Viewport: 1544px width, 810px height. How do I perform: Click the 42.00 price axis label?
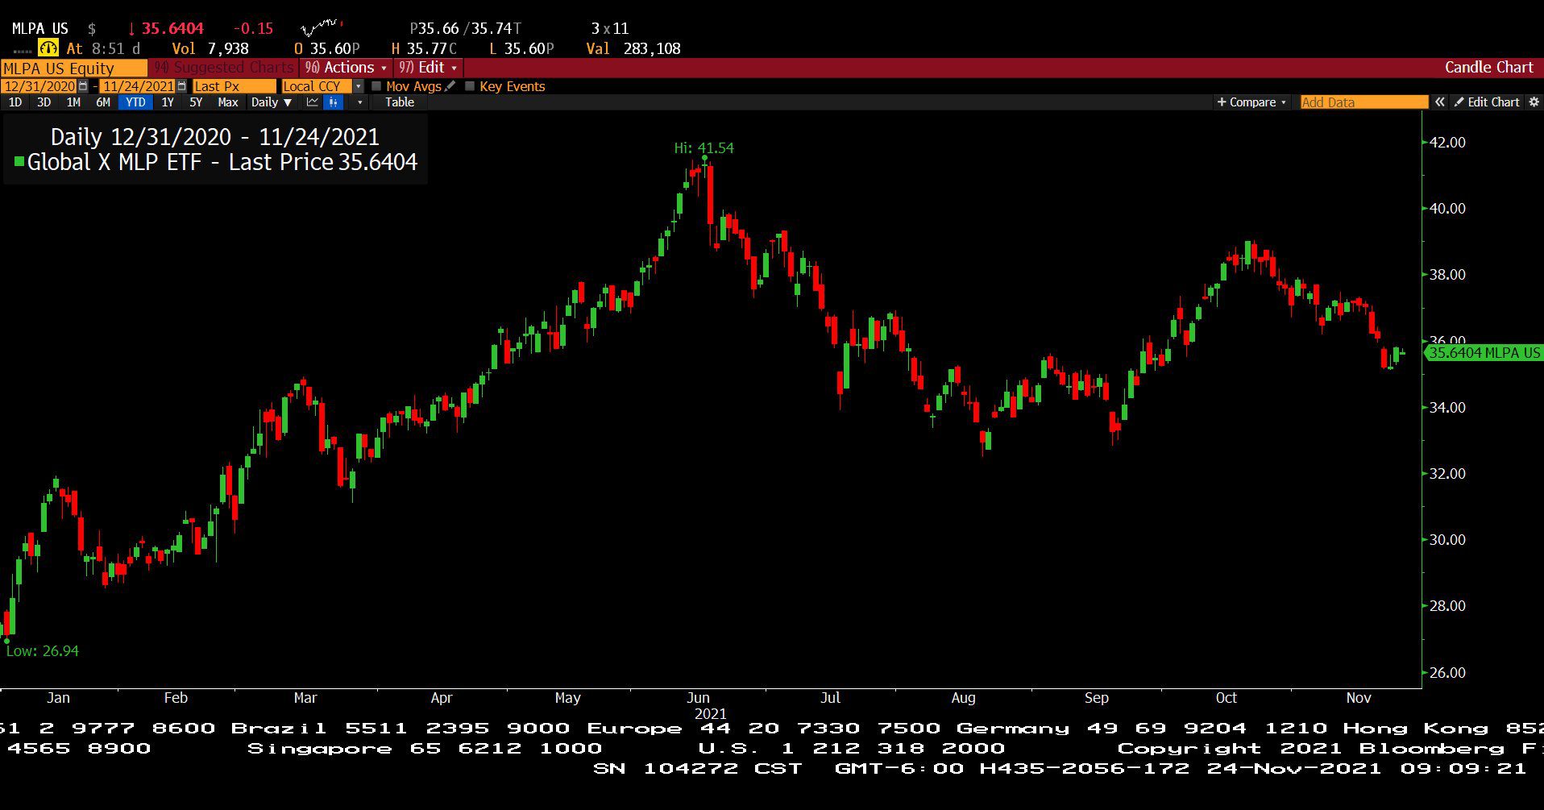[1447, 143]
